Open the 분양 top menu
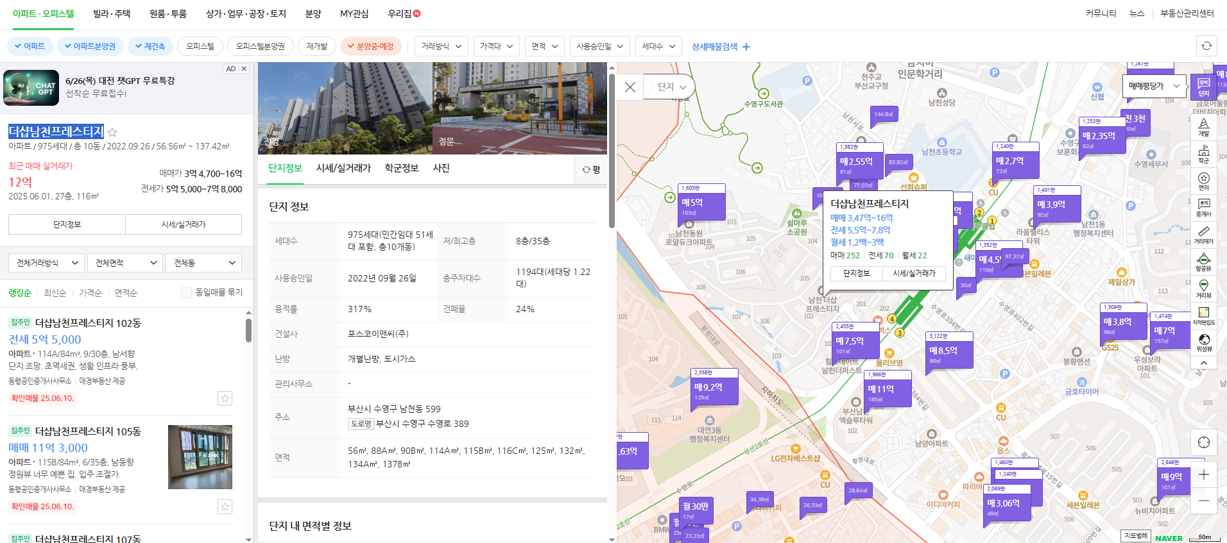This screenshot has height=543, width=1227. (x=313, y=13)
